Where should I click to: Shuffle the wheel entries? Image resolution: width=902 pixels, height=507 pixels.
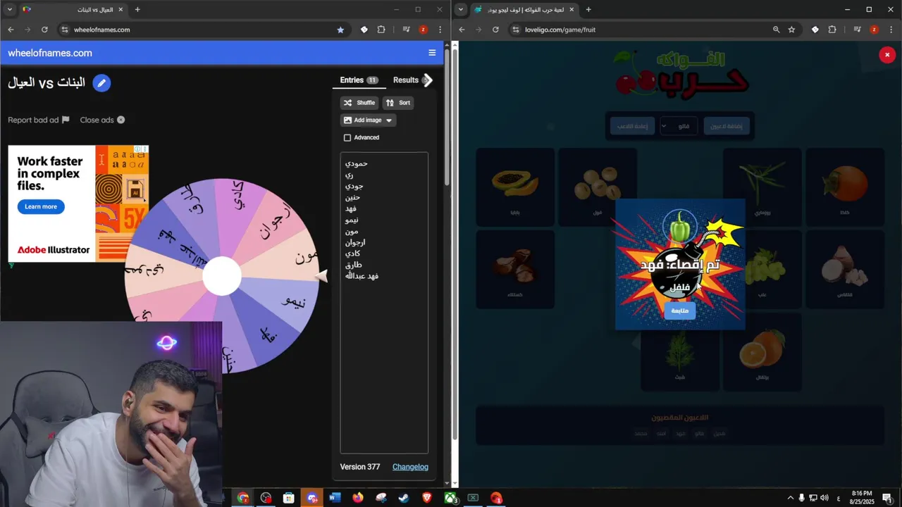click(x=359, y=103)
